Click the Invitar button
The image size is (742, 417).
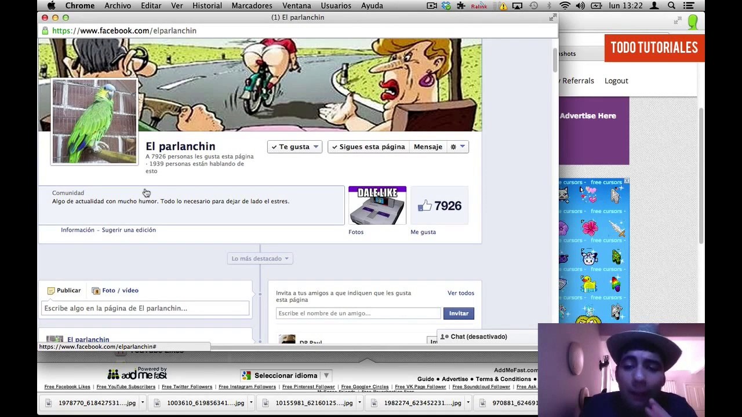click(459, 313)
